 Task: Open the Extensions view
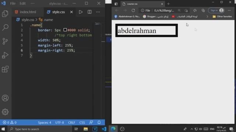point(5,69)
